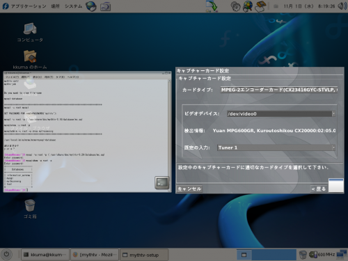Viewport: 348px width, 261px height.
Task: Click the date and clock in the top panel
Action: [x=309, y=6]
